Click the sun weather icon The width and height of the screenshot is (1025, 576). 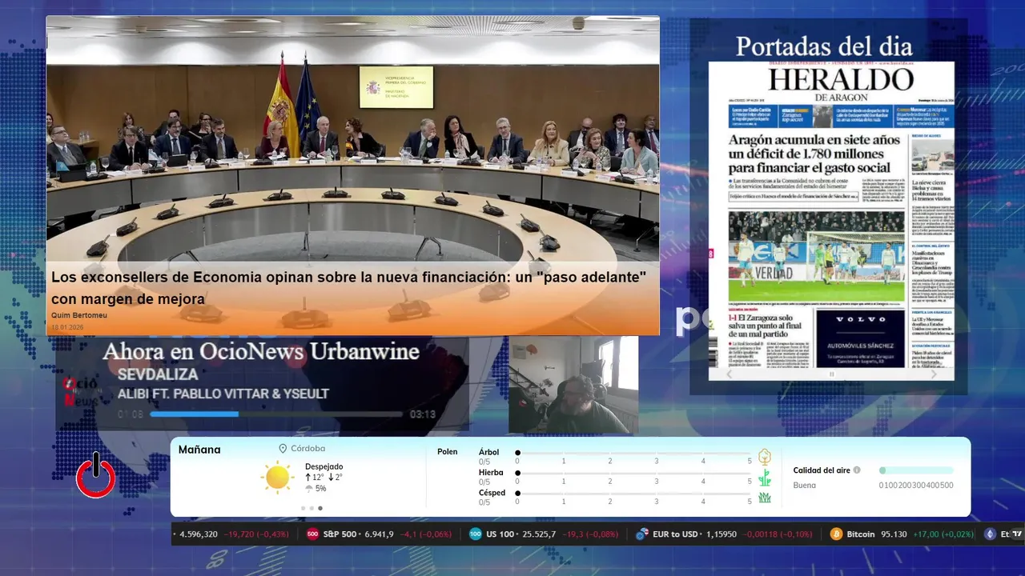(x=277, y=477)
